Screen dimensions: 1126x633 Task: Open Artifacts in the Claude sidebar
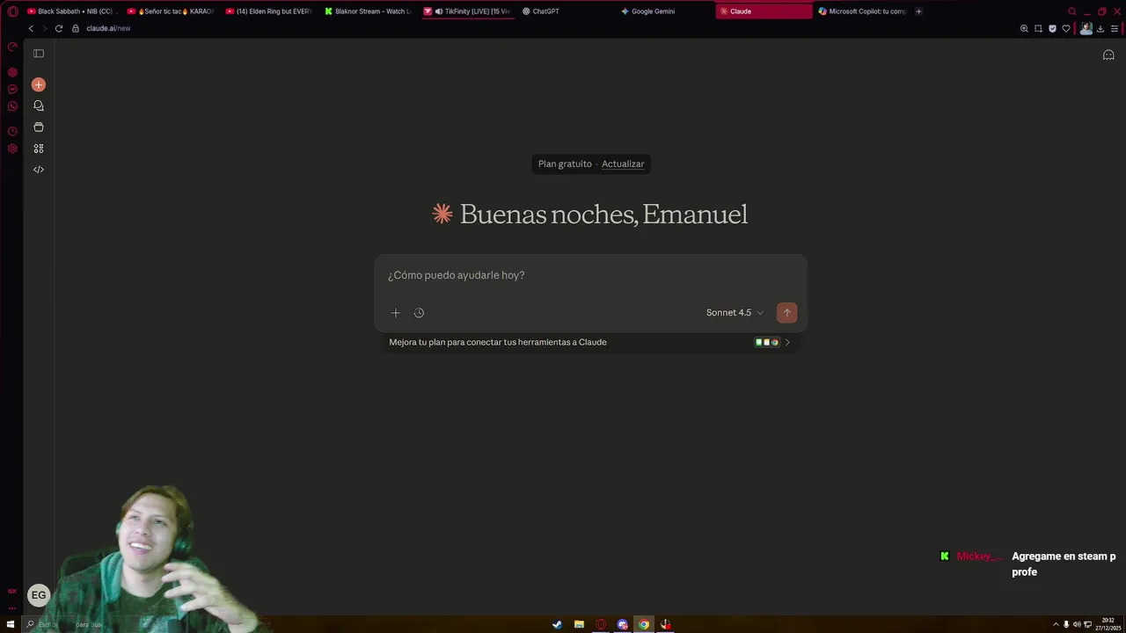39,149
